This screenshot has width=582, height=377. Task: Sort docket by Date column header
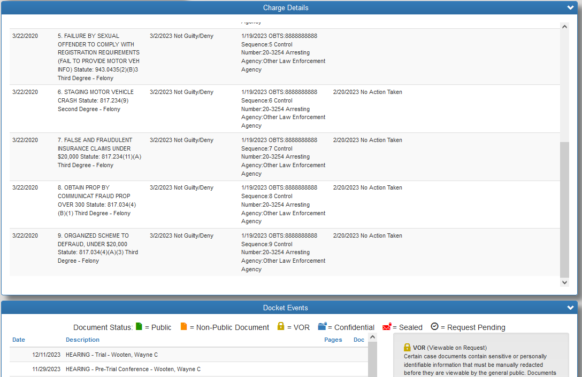tap(19, 340)
